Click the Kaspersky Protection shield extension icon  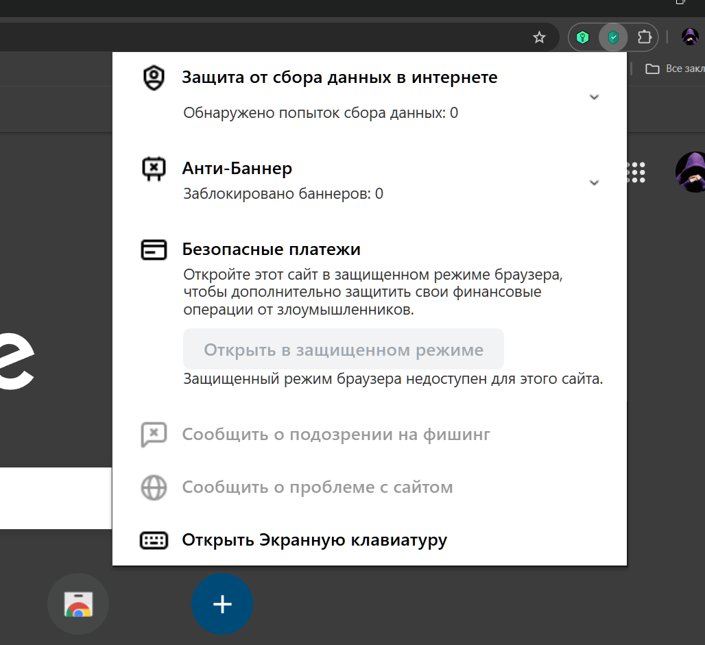coord(613,37)
